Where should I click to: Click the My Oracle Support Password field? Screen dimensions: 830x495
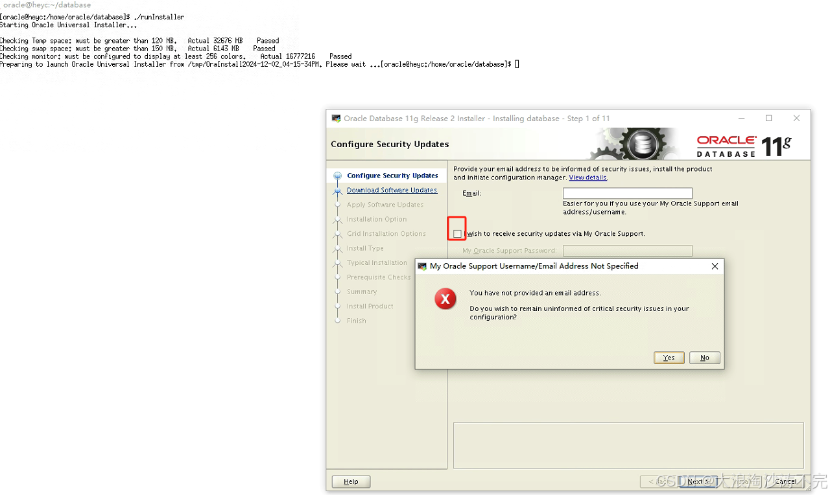coord(627,251)
